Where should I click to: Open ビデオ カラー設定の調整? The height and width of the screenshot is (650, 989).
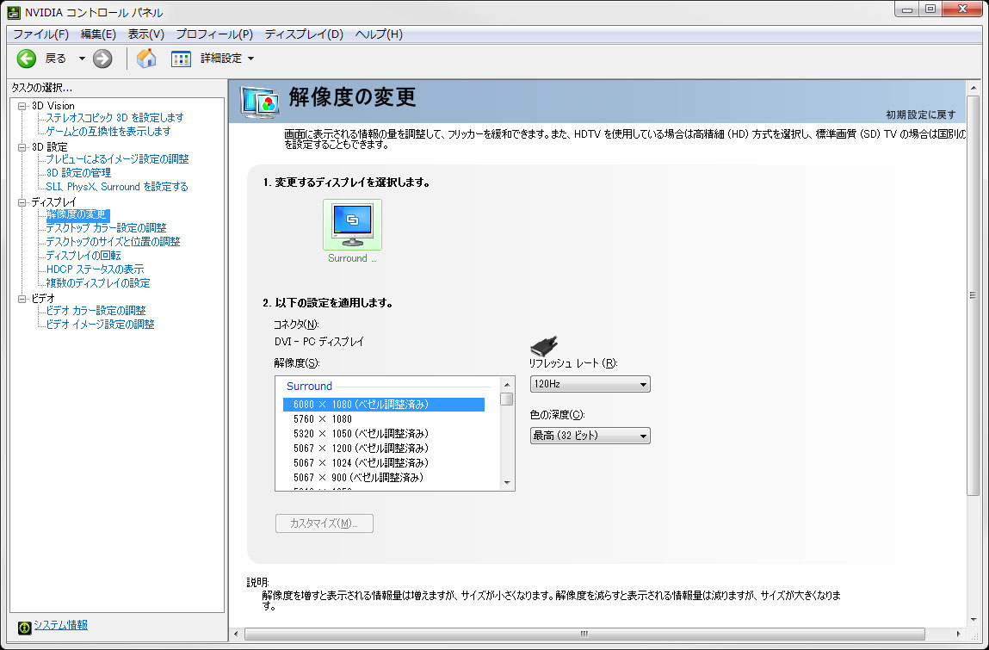(96, 311)
